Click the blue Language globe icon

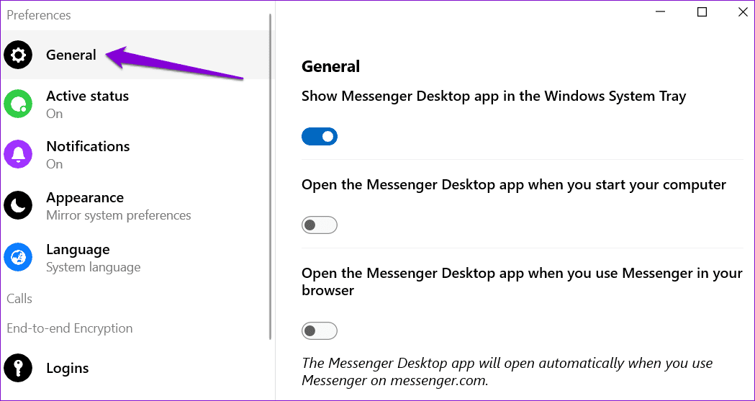tap(18, 257)
